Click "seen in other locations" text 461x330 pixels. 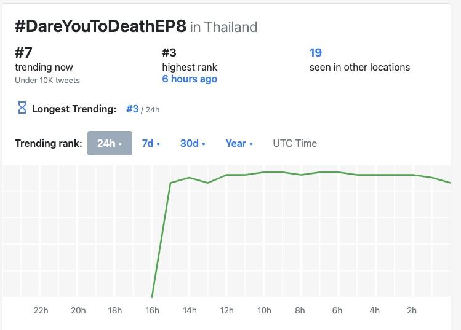(359, 67)
